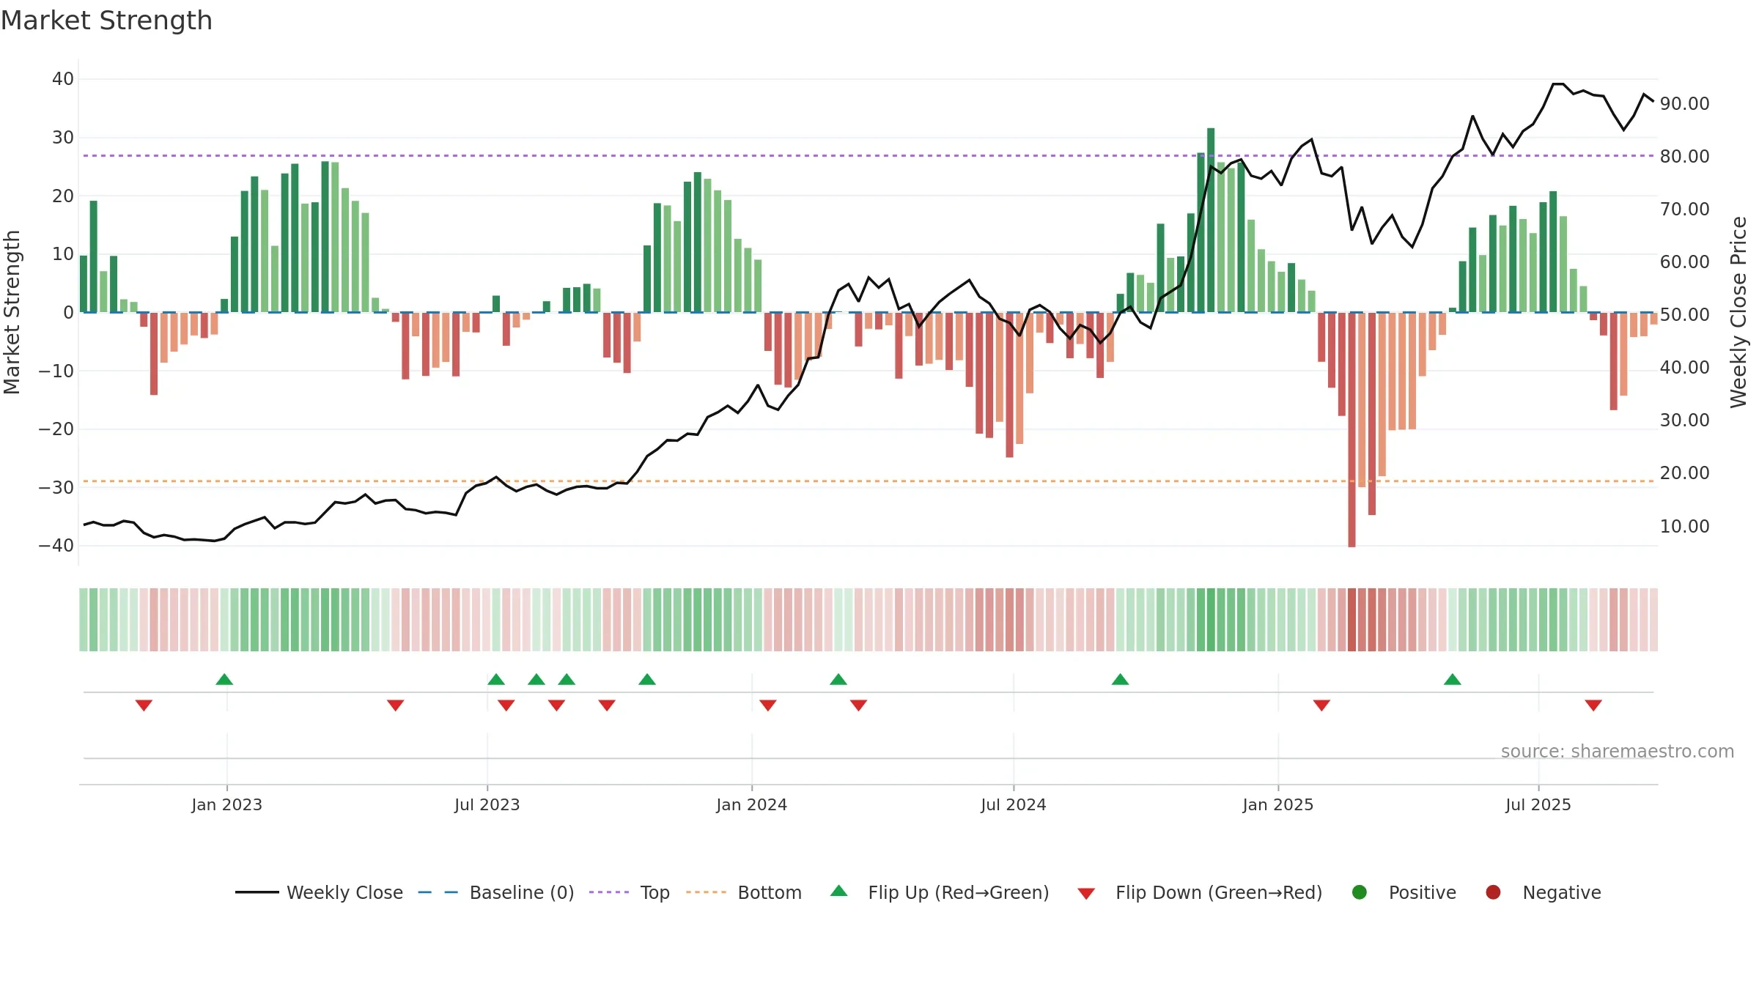Click the Baseline (0) legend entry

coord(496,892)
